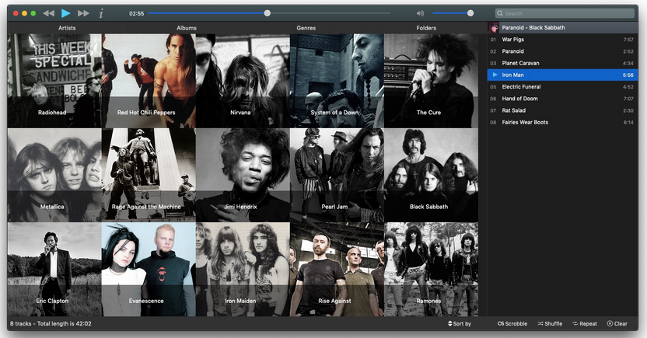This screenshot has height=338, width=647.
Task: Toggle Shuffle playback mode
Action: coord(550,323)
